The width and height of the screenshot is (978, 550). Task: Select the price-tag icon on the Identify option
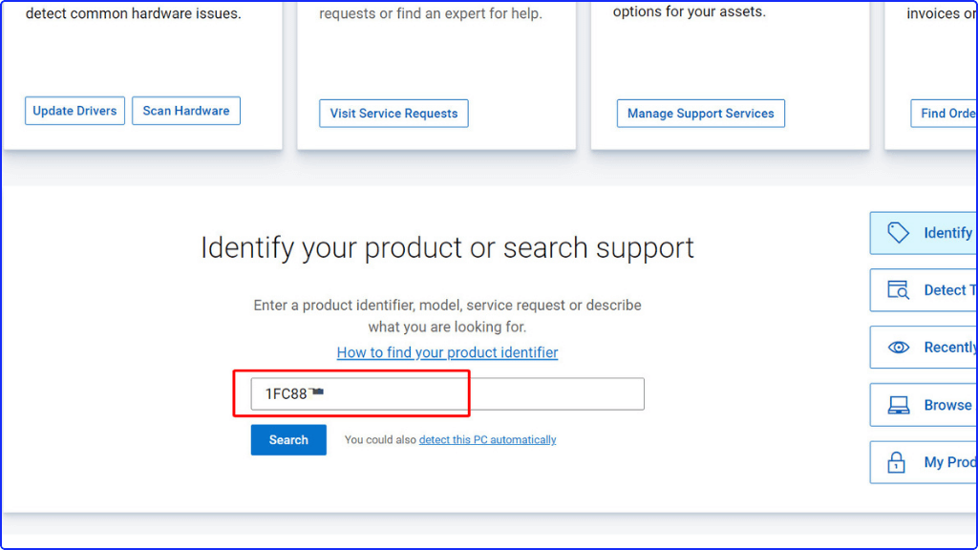[x=899, y=232]
